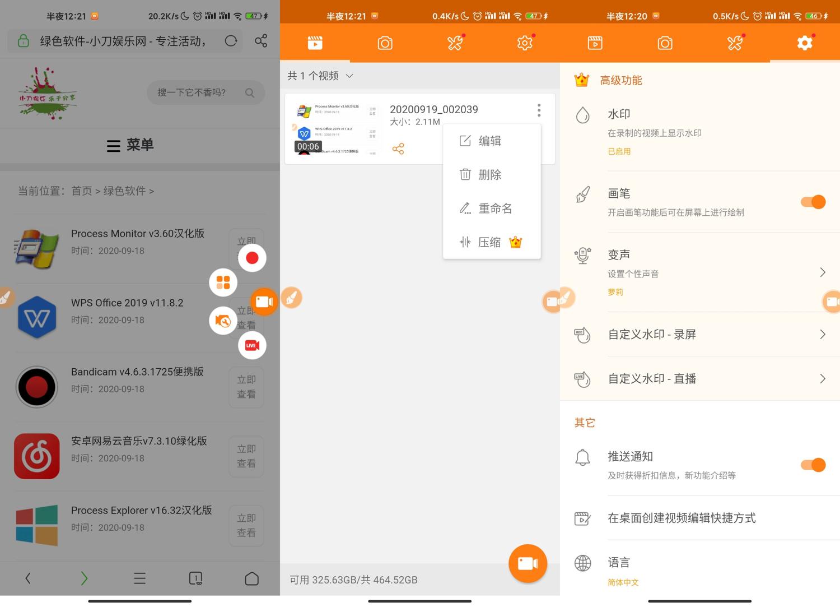Open 变声 voice changer settings chevron
The width and height of the screenshot is (840, 607).
(822, 272)
